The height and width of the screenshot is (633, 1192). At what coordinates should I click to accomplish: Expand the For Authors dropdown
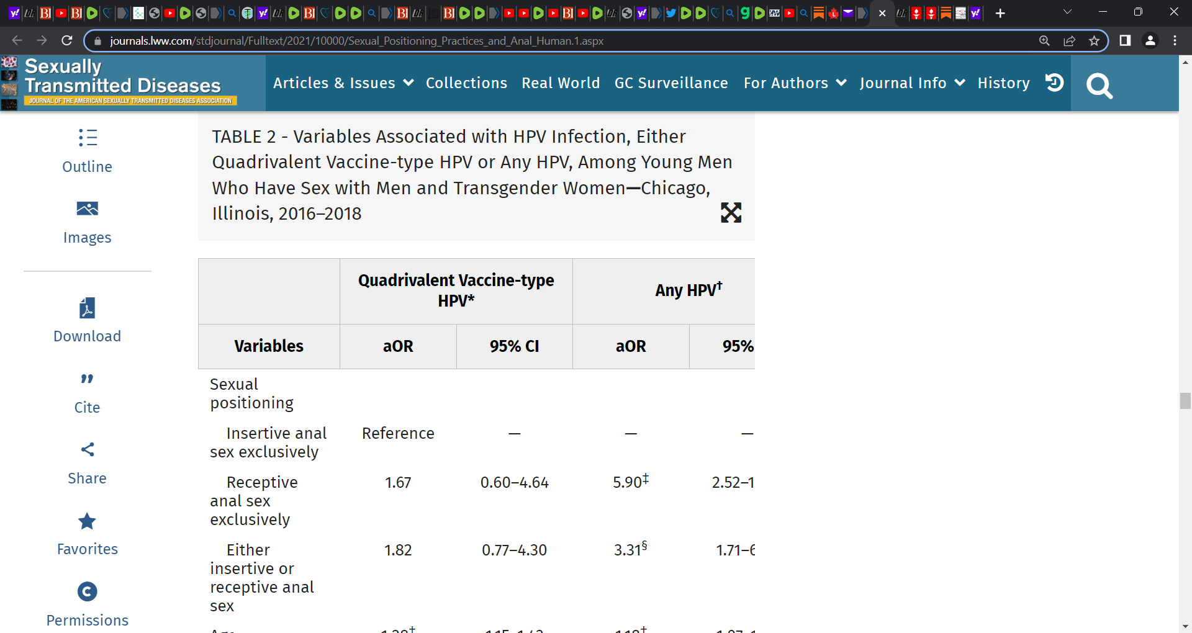pyautogui.click(x=794, y=83)
